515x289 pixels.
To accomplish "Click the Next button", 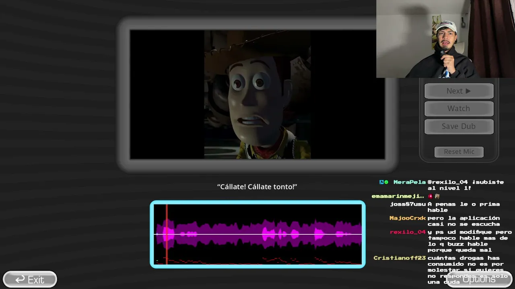I will (459, 91).
